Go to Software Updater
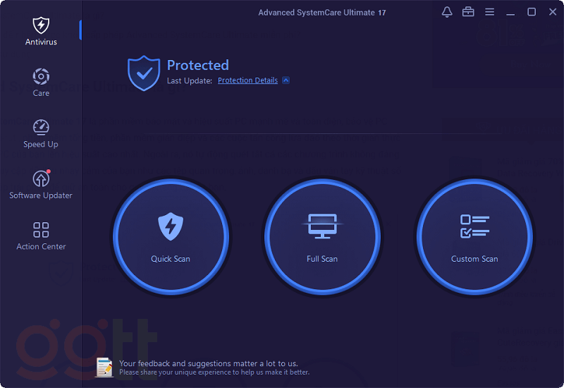Screen dimensions: 564x388 (41, 185)
